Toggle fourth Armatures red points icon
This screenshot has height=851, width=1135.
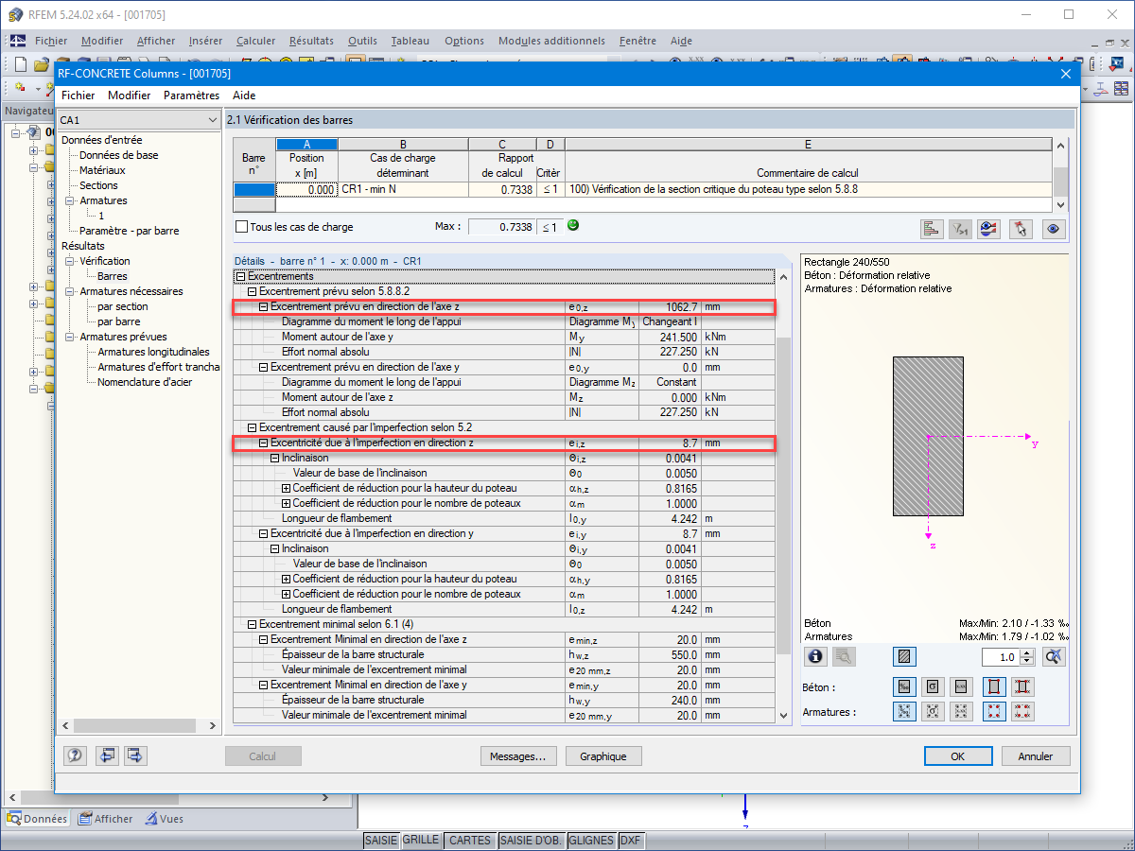point(994,712)
